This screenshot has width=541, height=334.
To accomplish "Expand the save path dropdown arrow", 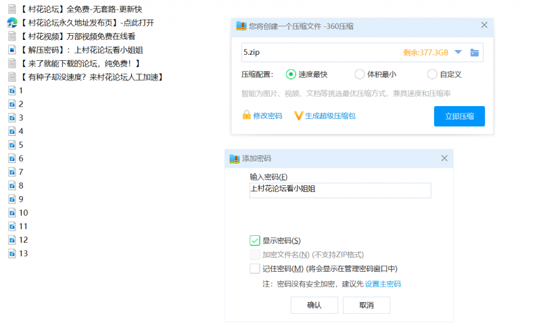I will coord(458,52).
